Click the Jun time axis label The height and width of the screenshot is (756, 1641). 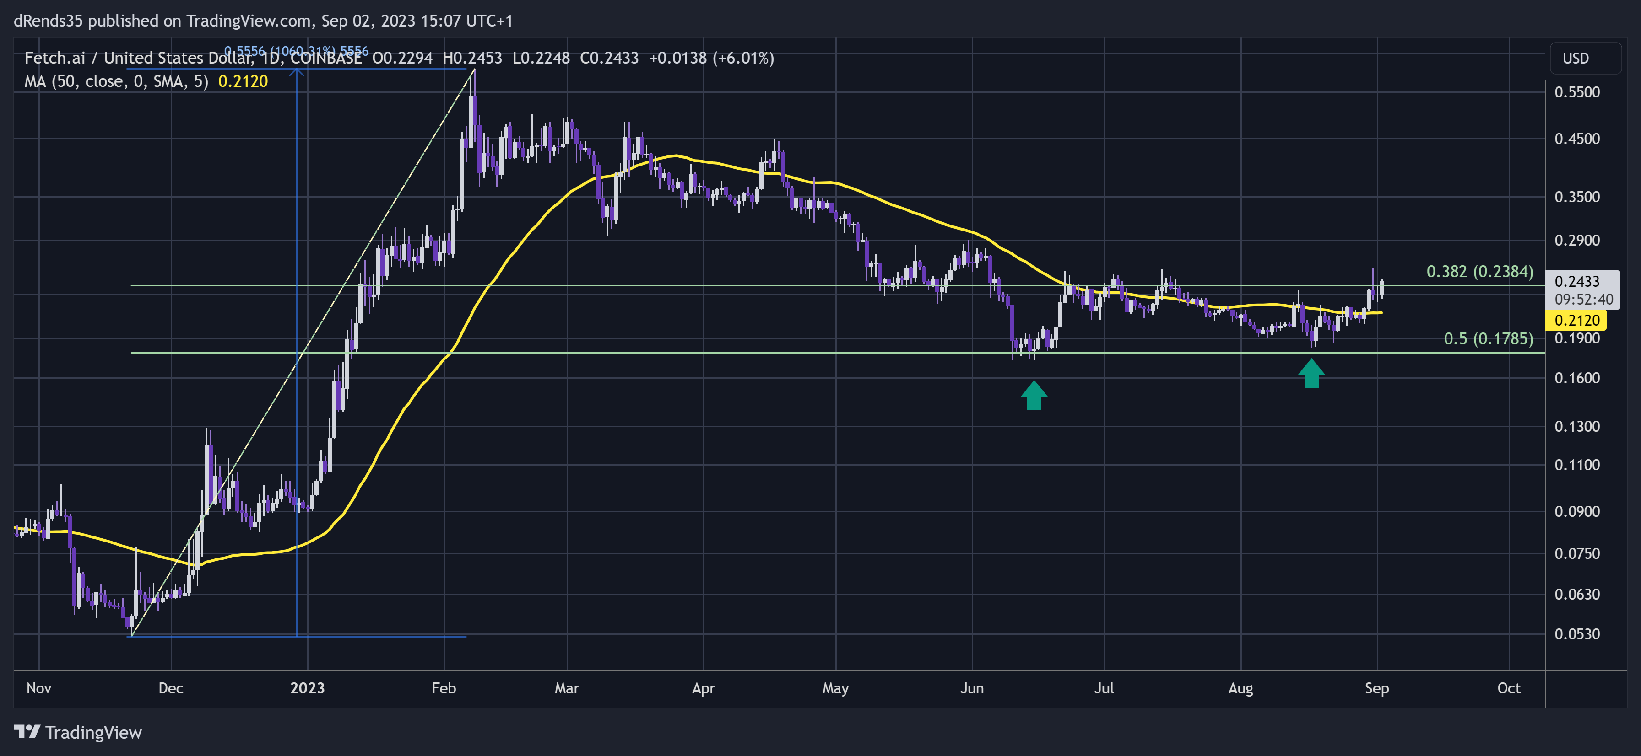[972, 689]
